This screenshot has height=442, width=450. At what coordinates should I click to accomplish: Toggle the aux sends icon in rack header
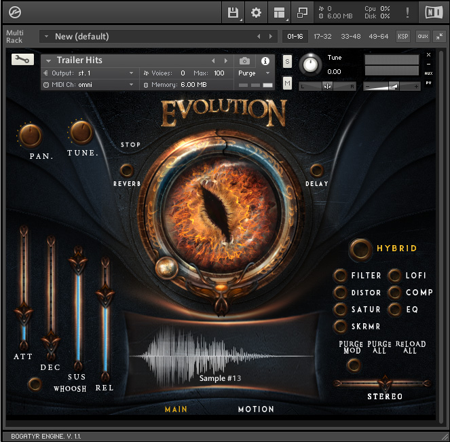click(x=423, y=36)
